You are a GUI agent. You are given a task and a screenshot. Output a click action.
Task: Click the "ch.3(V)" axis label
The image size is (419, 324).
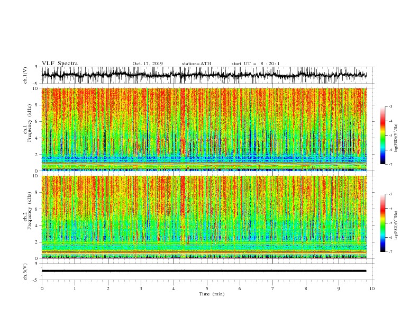click(x=25, y=272)
